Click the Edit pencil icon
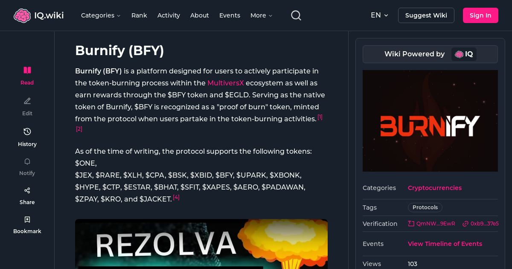 (x=27, y=101)
